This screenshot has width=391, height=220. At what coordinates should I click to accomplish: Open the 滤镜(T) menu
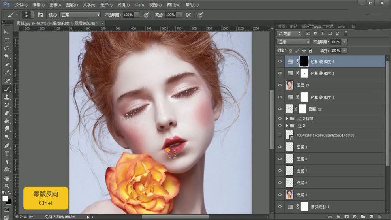tap(123, 5)
